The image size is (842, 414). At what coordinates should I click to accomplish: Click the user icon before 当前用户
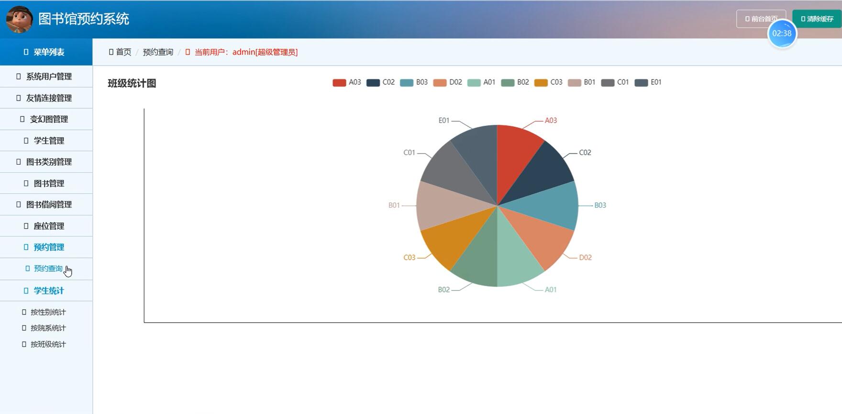point(188,52)
